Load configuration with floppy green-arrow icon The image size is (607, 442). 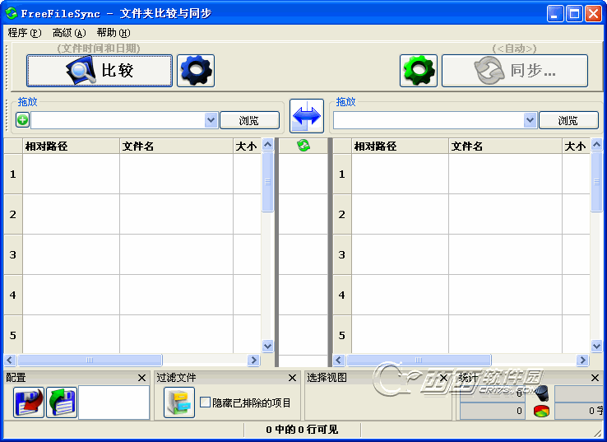(62, 402)
